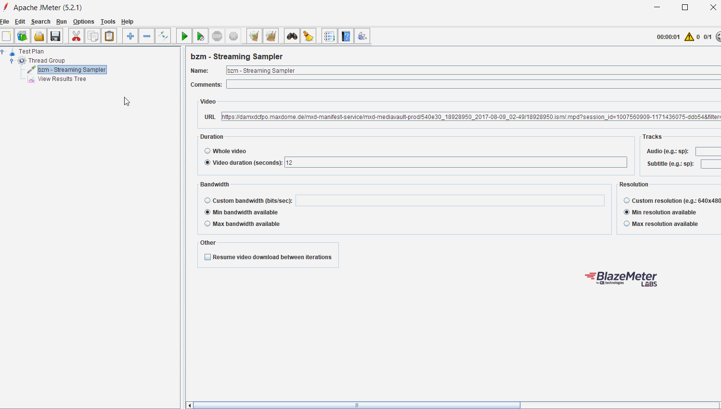Click the horizontal scrollbar left arrow

pos(190,405)
